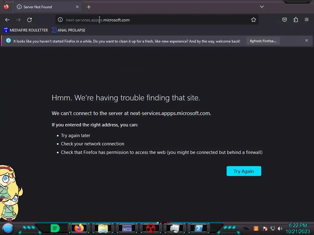Screen dimensions: 314x235
Task: Open PowerShell from the taskbar
Action: 198,228
